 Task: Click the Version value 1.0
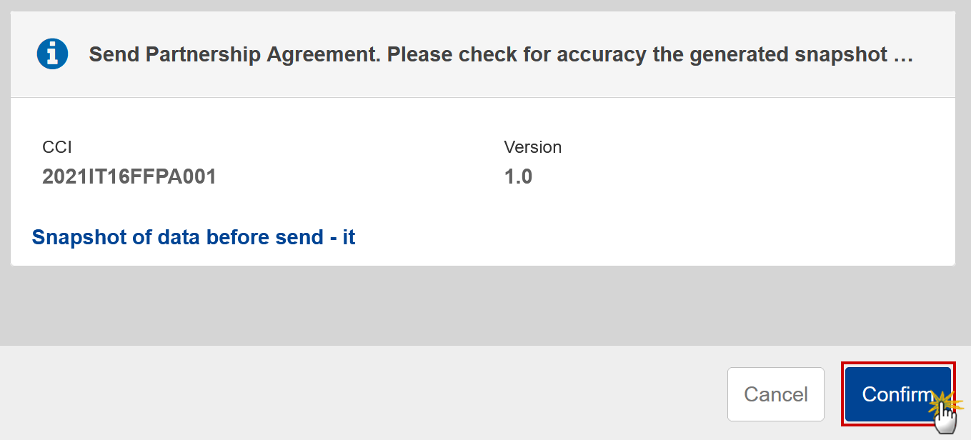518,177
